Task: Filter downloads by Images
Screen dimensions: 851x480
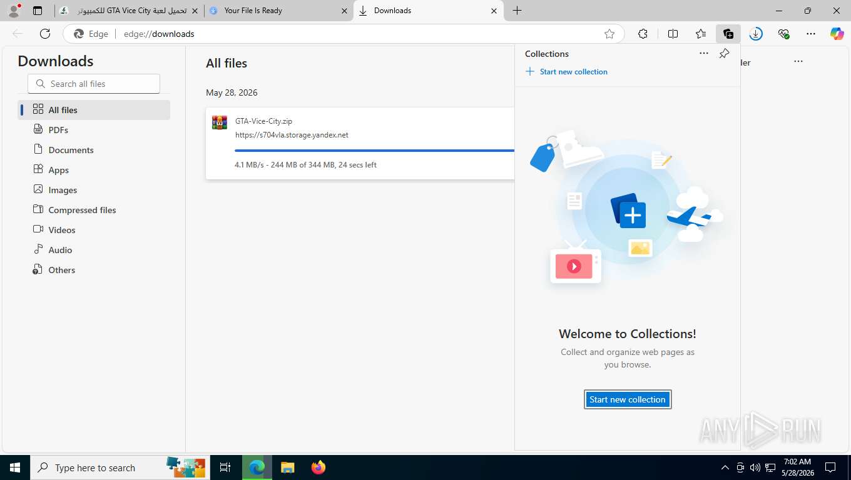Action: [94, 190]
